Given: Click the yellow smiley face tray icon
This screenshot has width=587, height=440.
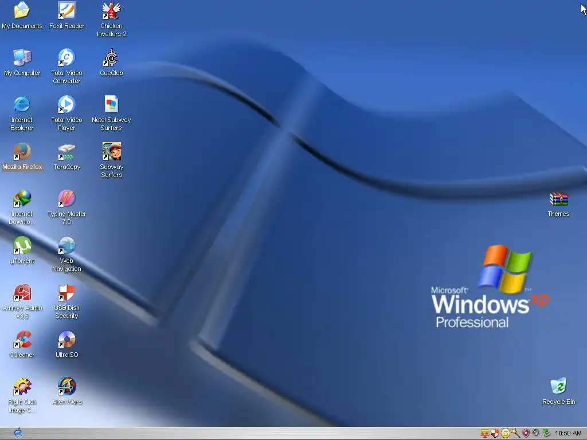Looking at the screenshot, I should point(506,433).
